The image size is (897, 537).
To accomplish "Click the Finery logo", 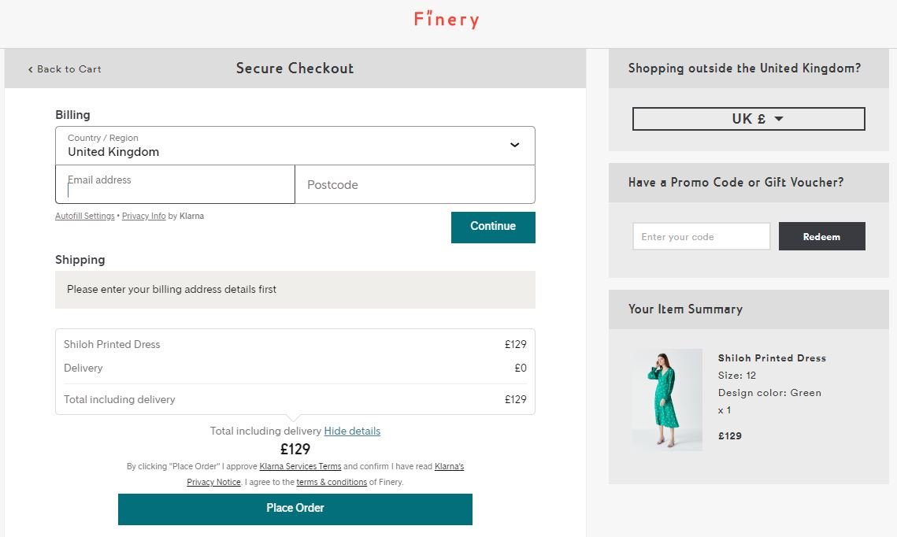I will (x=447, y=19).
